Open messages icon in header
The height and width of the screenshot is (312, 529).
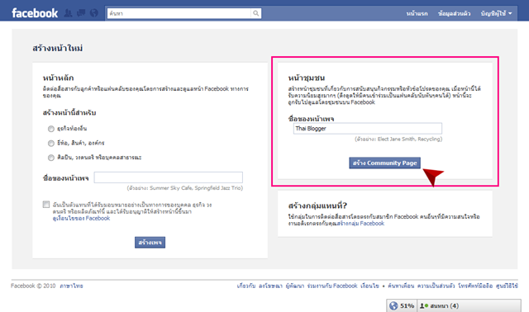pyautogui.click(x=81, y=13)
